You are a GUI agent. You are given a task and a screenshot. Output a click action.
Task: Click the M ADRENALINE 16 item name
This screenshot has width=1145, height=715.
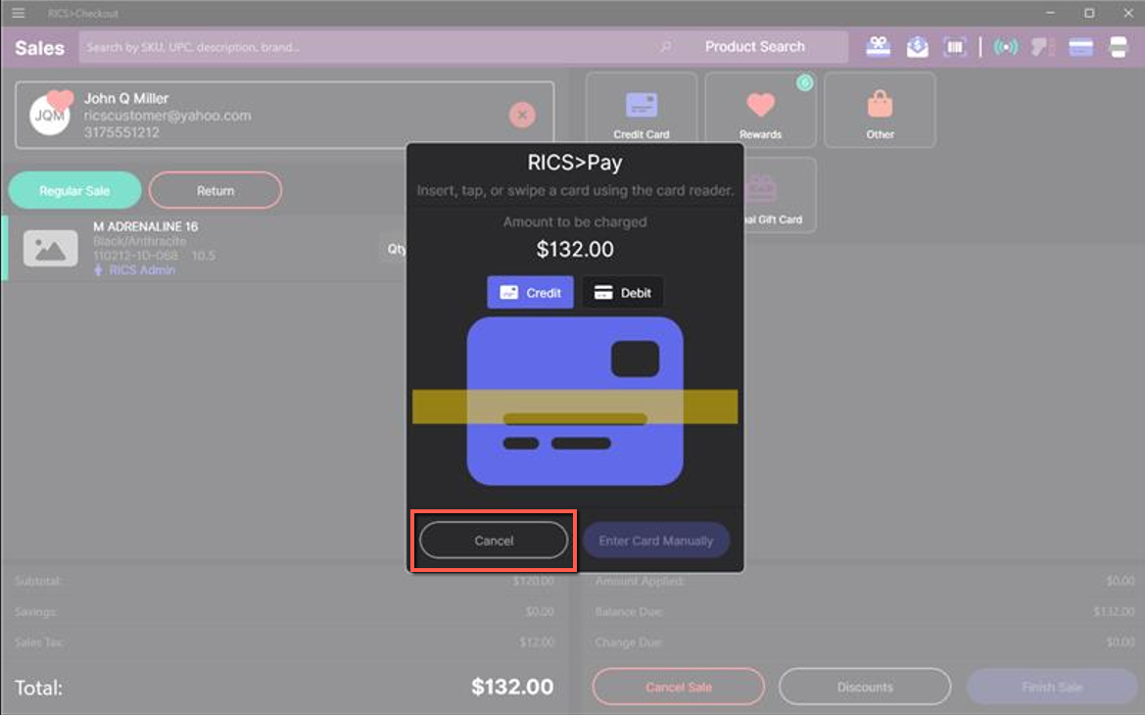[x=145, y=227]
